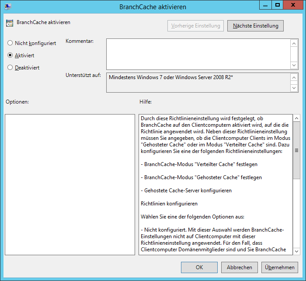The height and width of the screenshot is (281, 306).
Task: Click the empty Optionen panel
Action: coord(70,184)
